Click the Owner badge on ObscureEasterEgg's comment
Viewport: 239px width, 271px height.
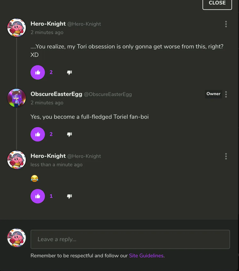(213, 94)
